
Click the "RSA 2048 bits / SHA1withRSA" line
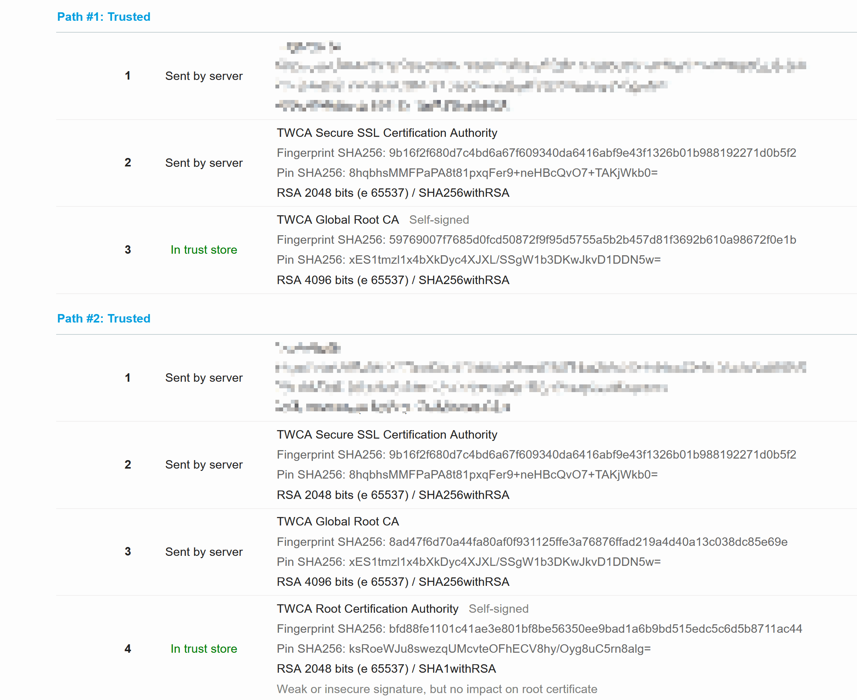click(x=386, y=668)
